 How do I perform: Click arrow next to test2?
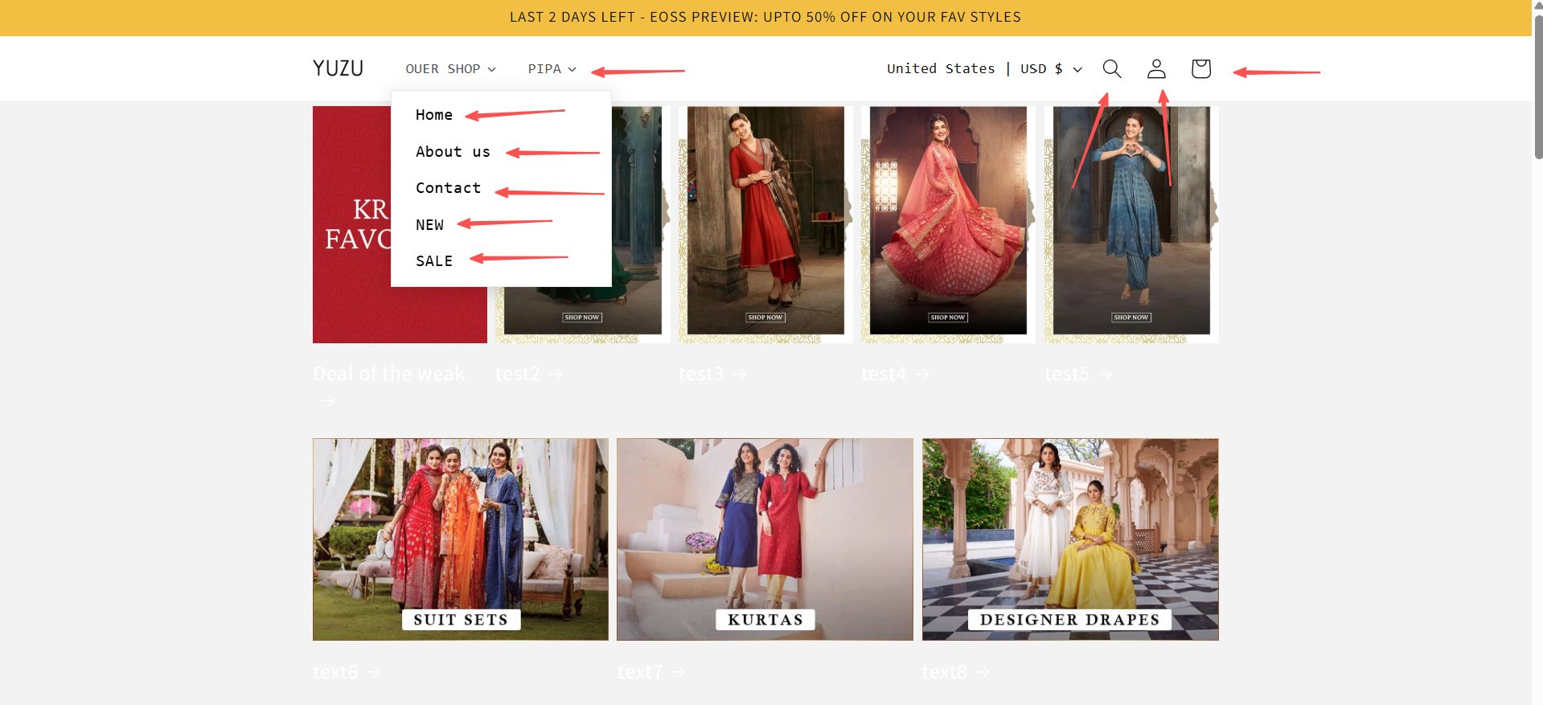coord(556,375)
